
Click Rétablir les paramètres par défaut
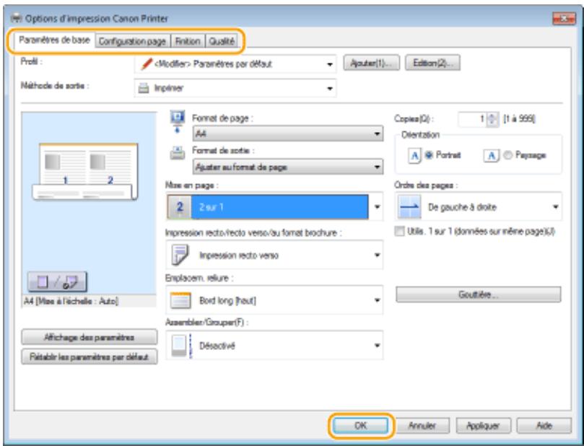point(89,357)
